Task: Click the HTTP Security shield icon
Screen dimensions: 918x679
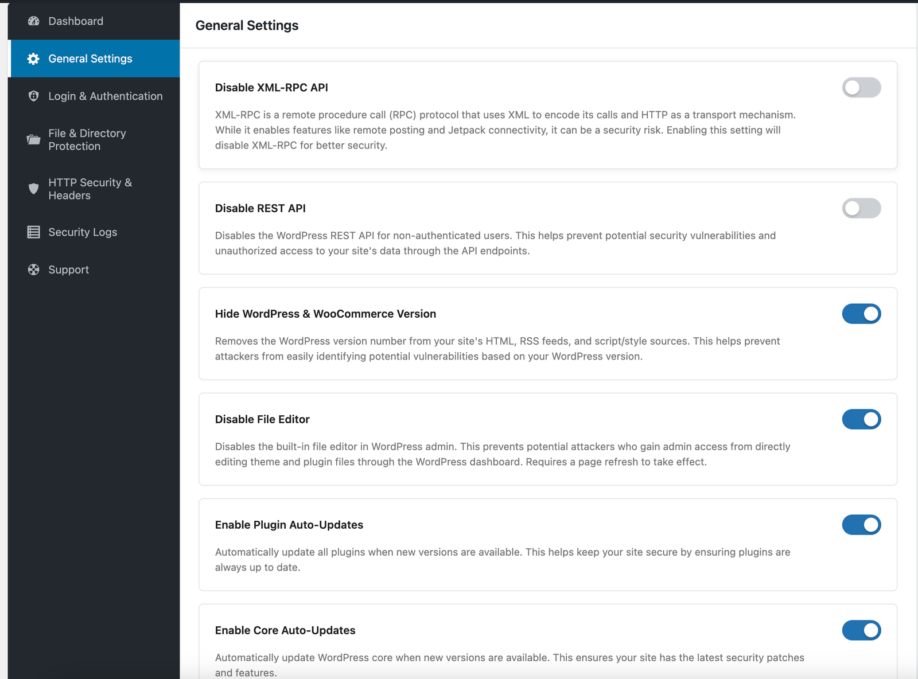Action: (33, 189)
